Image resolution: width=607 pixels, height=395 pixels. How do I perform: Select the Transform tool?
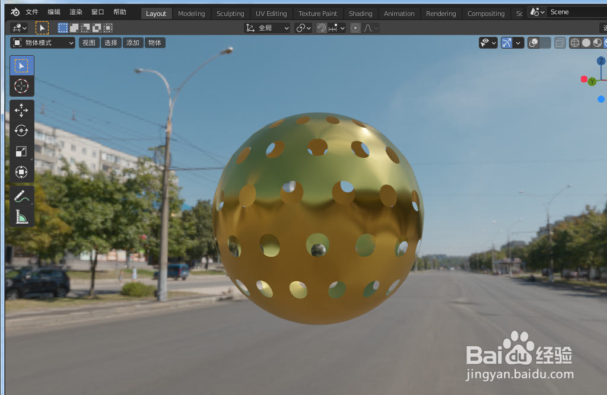coord(22,172)
